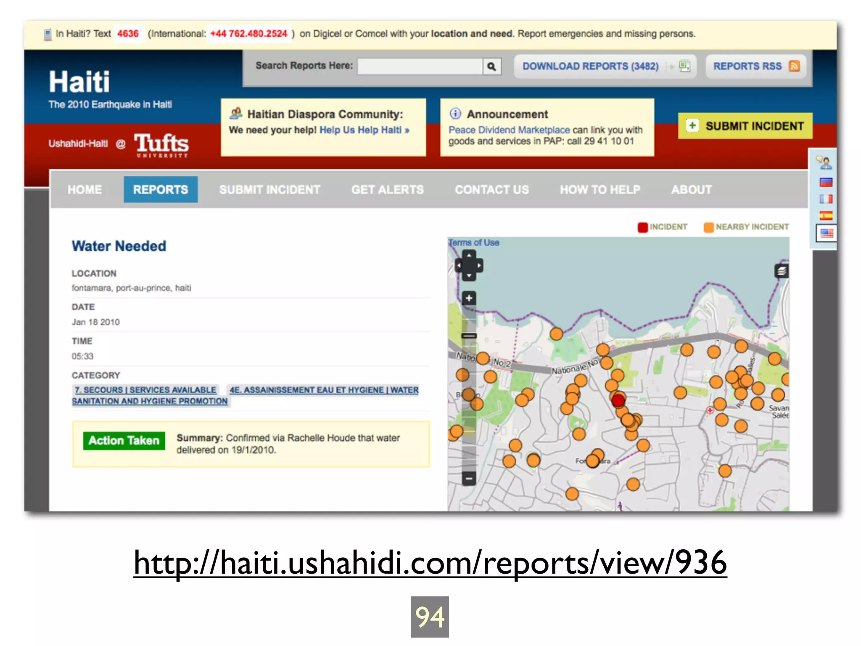Image resolution: width=861 pixels, height=646 pixels.
Task: Open the Peace Dividend Marketplace link
Action: (x=509, y=130)
